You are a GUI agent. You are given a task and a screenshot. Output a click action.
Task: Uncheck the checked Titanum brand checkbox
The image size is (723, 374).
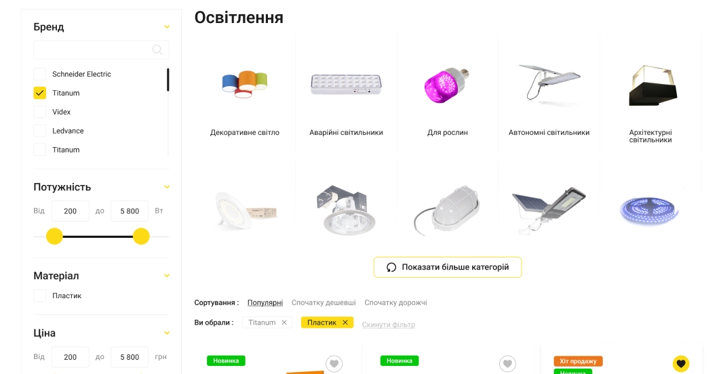[39, 93]
